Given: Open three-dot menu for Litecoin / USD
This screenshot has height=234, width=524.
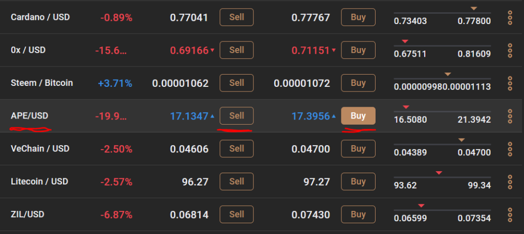Looking at the screenshot, I should [510, 182].
